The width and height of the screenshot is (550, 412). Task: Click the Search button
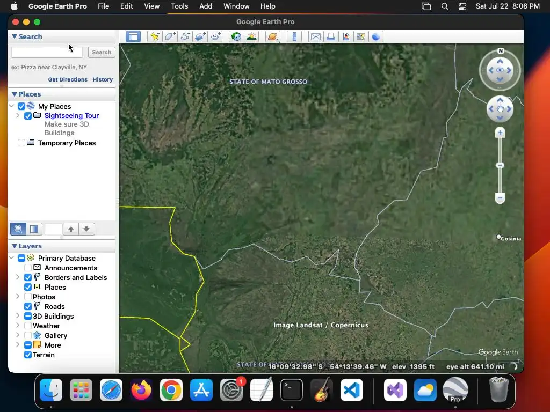[102, 52]
